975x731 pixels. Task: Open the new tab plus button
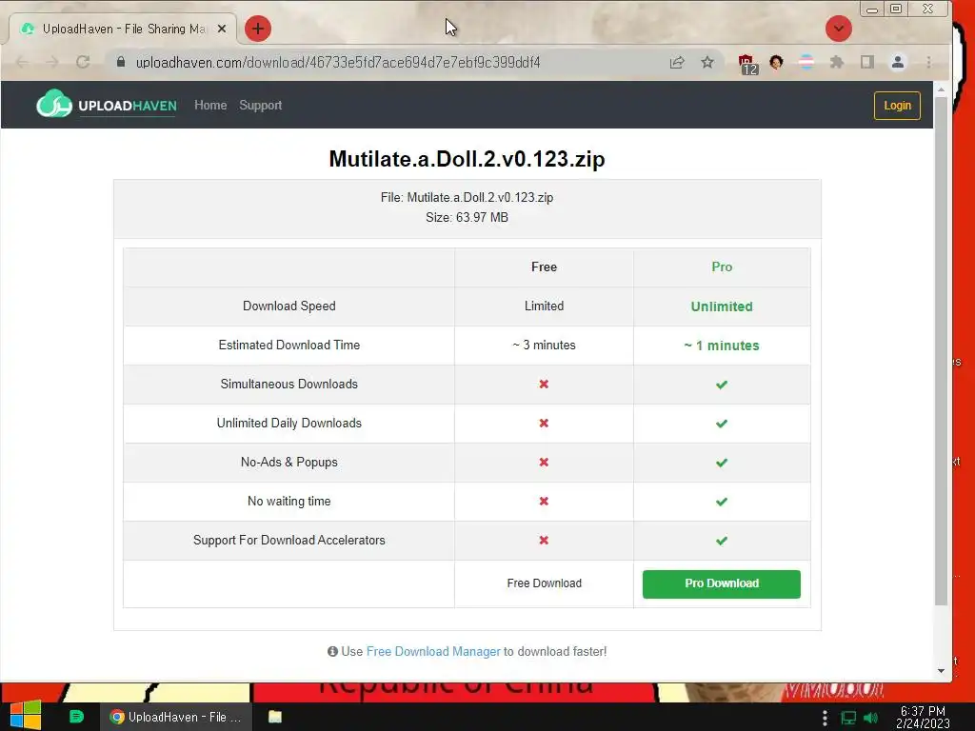tap(257, 29)
